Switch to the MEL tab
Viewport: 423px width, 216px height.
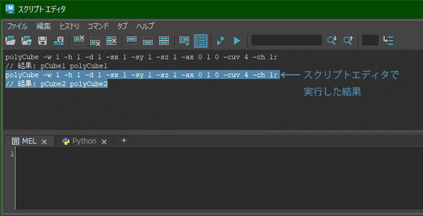click(x=29, y=141)
